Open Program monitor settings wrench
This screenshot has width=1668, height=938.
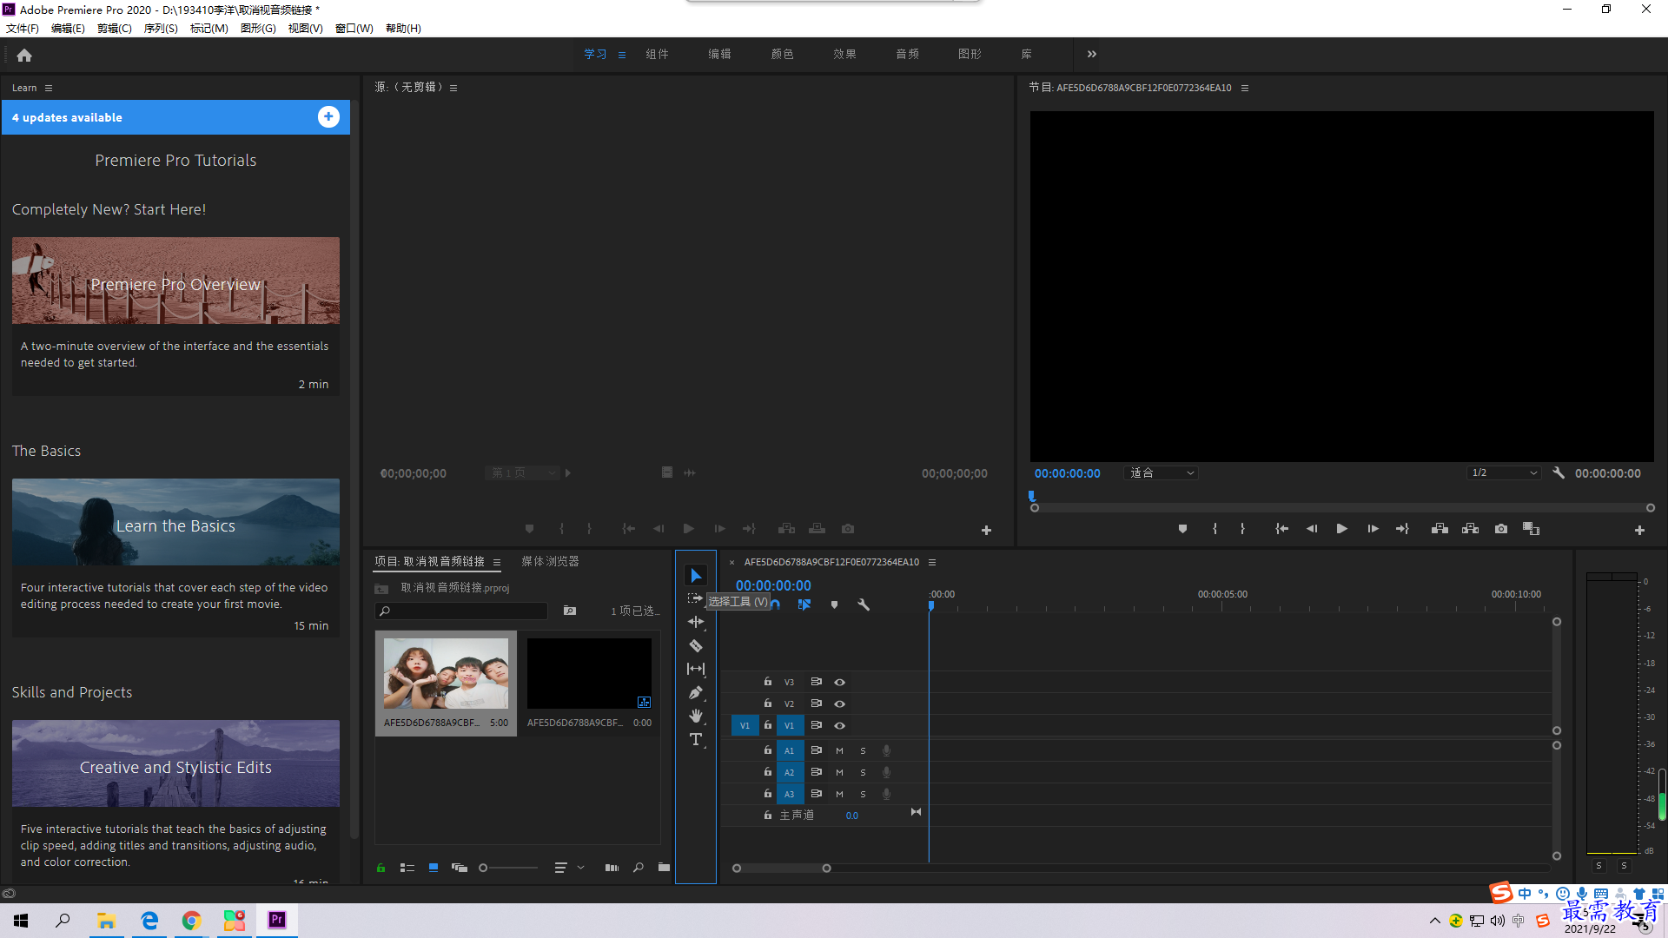tap(1559, 473)
